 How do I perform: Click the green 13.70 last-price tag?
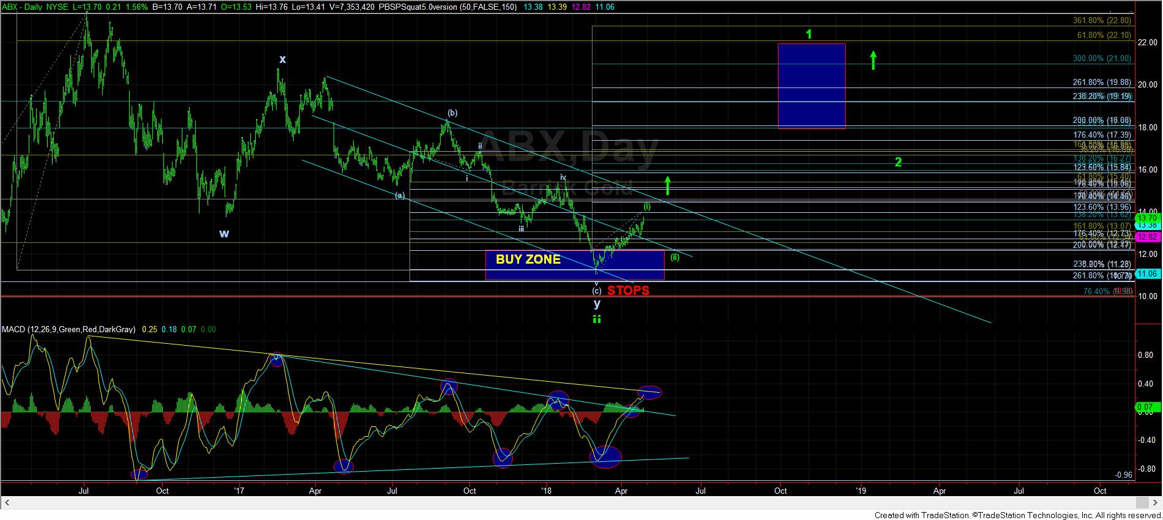pyautogui.click(x=1146, y=218)
